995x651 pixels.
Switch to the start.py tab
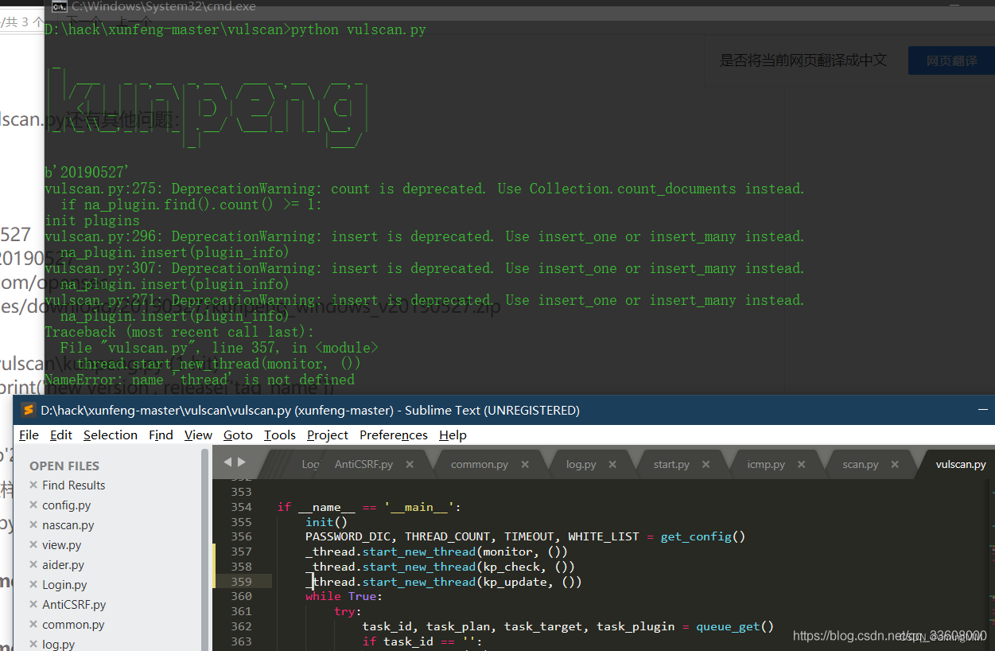pyautogui.click(x=671, y=464)
